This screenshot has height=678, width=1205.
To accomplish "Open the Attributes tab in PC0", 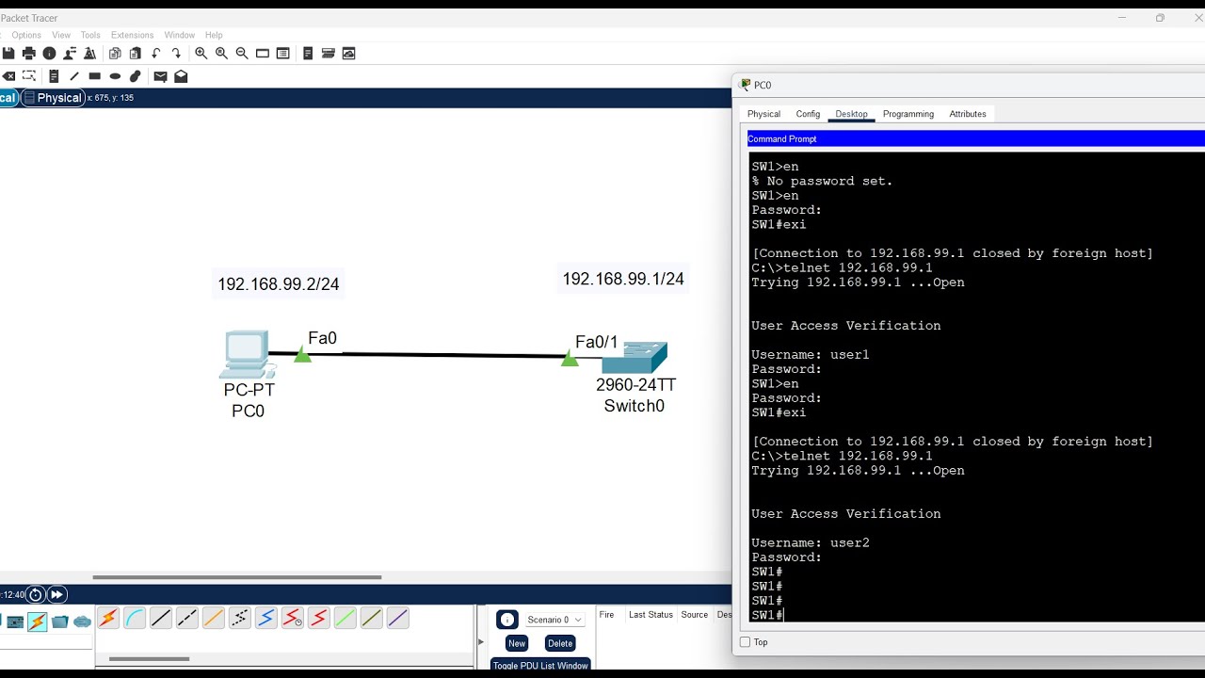I will tap(968, 114).
